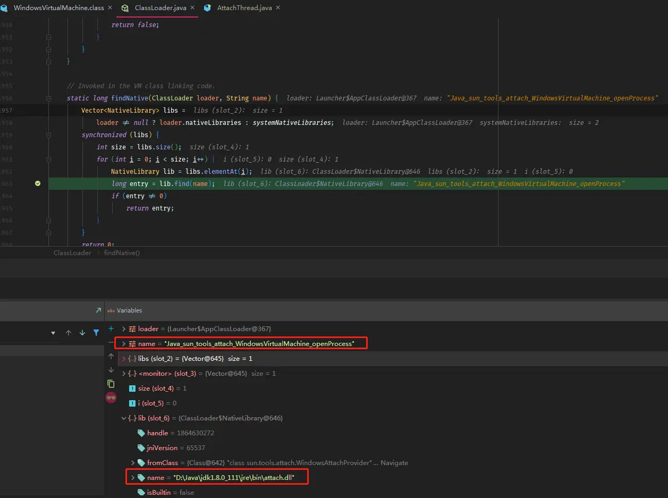The image size is (668, 498).
Task: Toggle the breakpoint on line 1963
Action: (37, 183)
